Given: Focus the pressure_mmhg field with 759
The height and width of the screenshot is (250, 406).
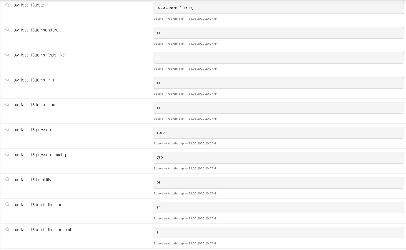Looking at the screenshot, I should click(x=278, y=158).
